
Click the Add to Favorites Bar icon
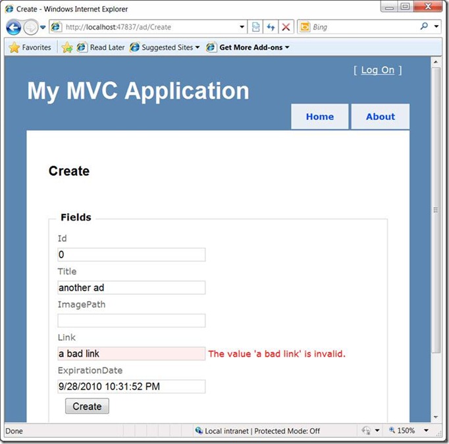pyautogui.click(x=66, y=47)
